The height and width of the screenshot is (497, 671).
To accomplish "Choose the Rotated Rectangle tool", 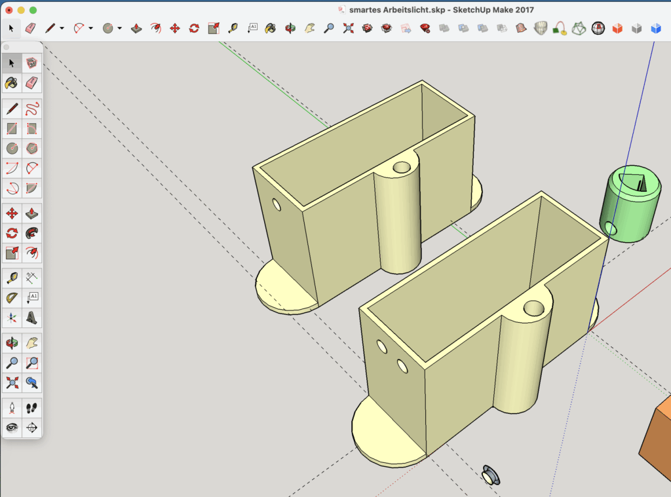I will tap(31, 128).
